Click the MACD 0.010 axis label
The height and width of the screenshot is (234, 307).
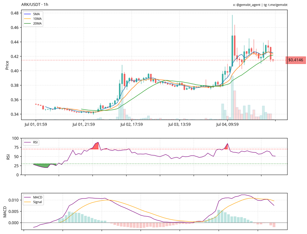point(14,200)
